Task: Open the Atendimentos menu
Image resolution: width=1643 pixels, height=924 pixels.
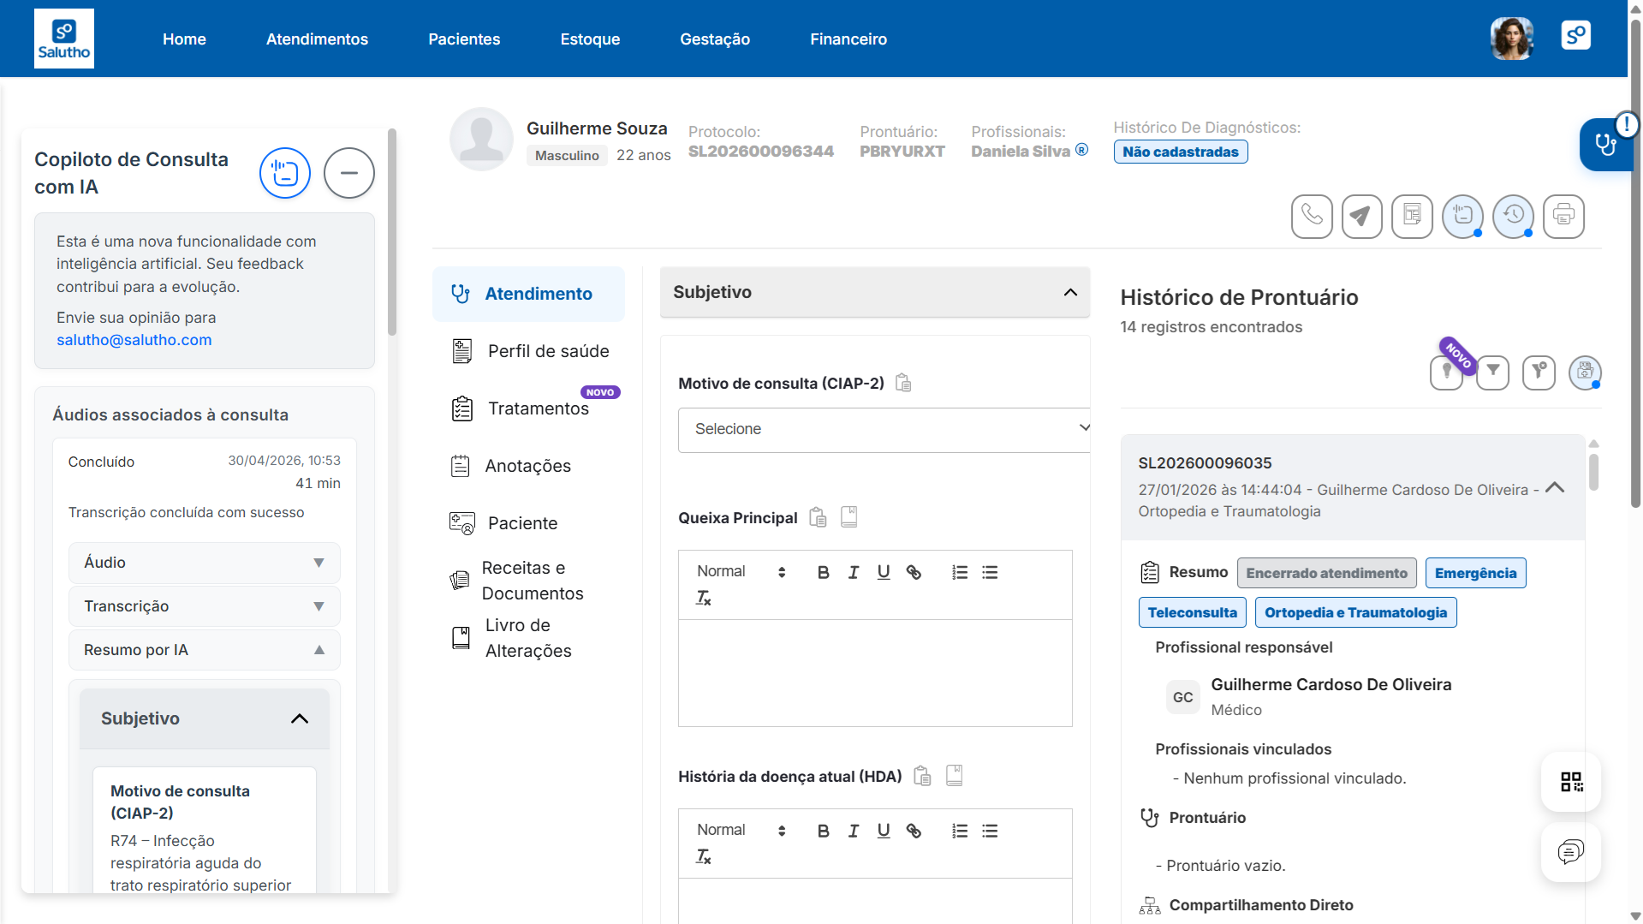Action: click(x=317, y=39)
